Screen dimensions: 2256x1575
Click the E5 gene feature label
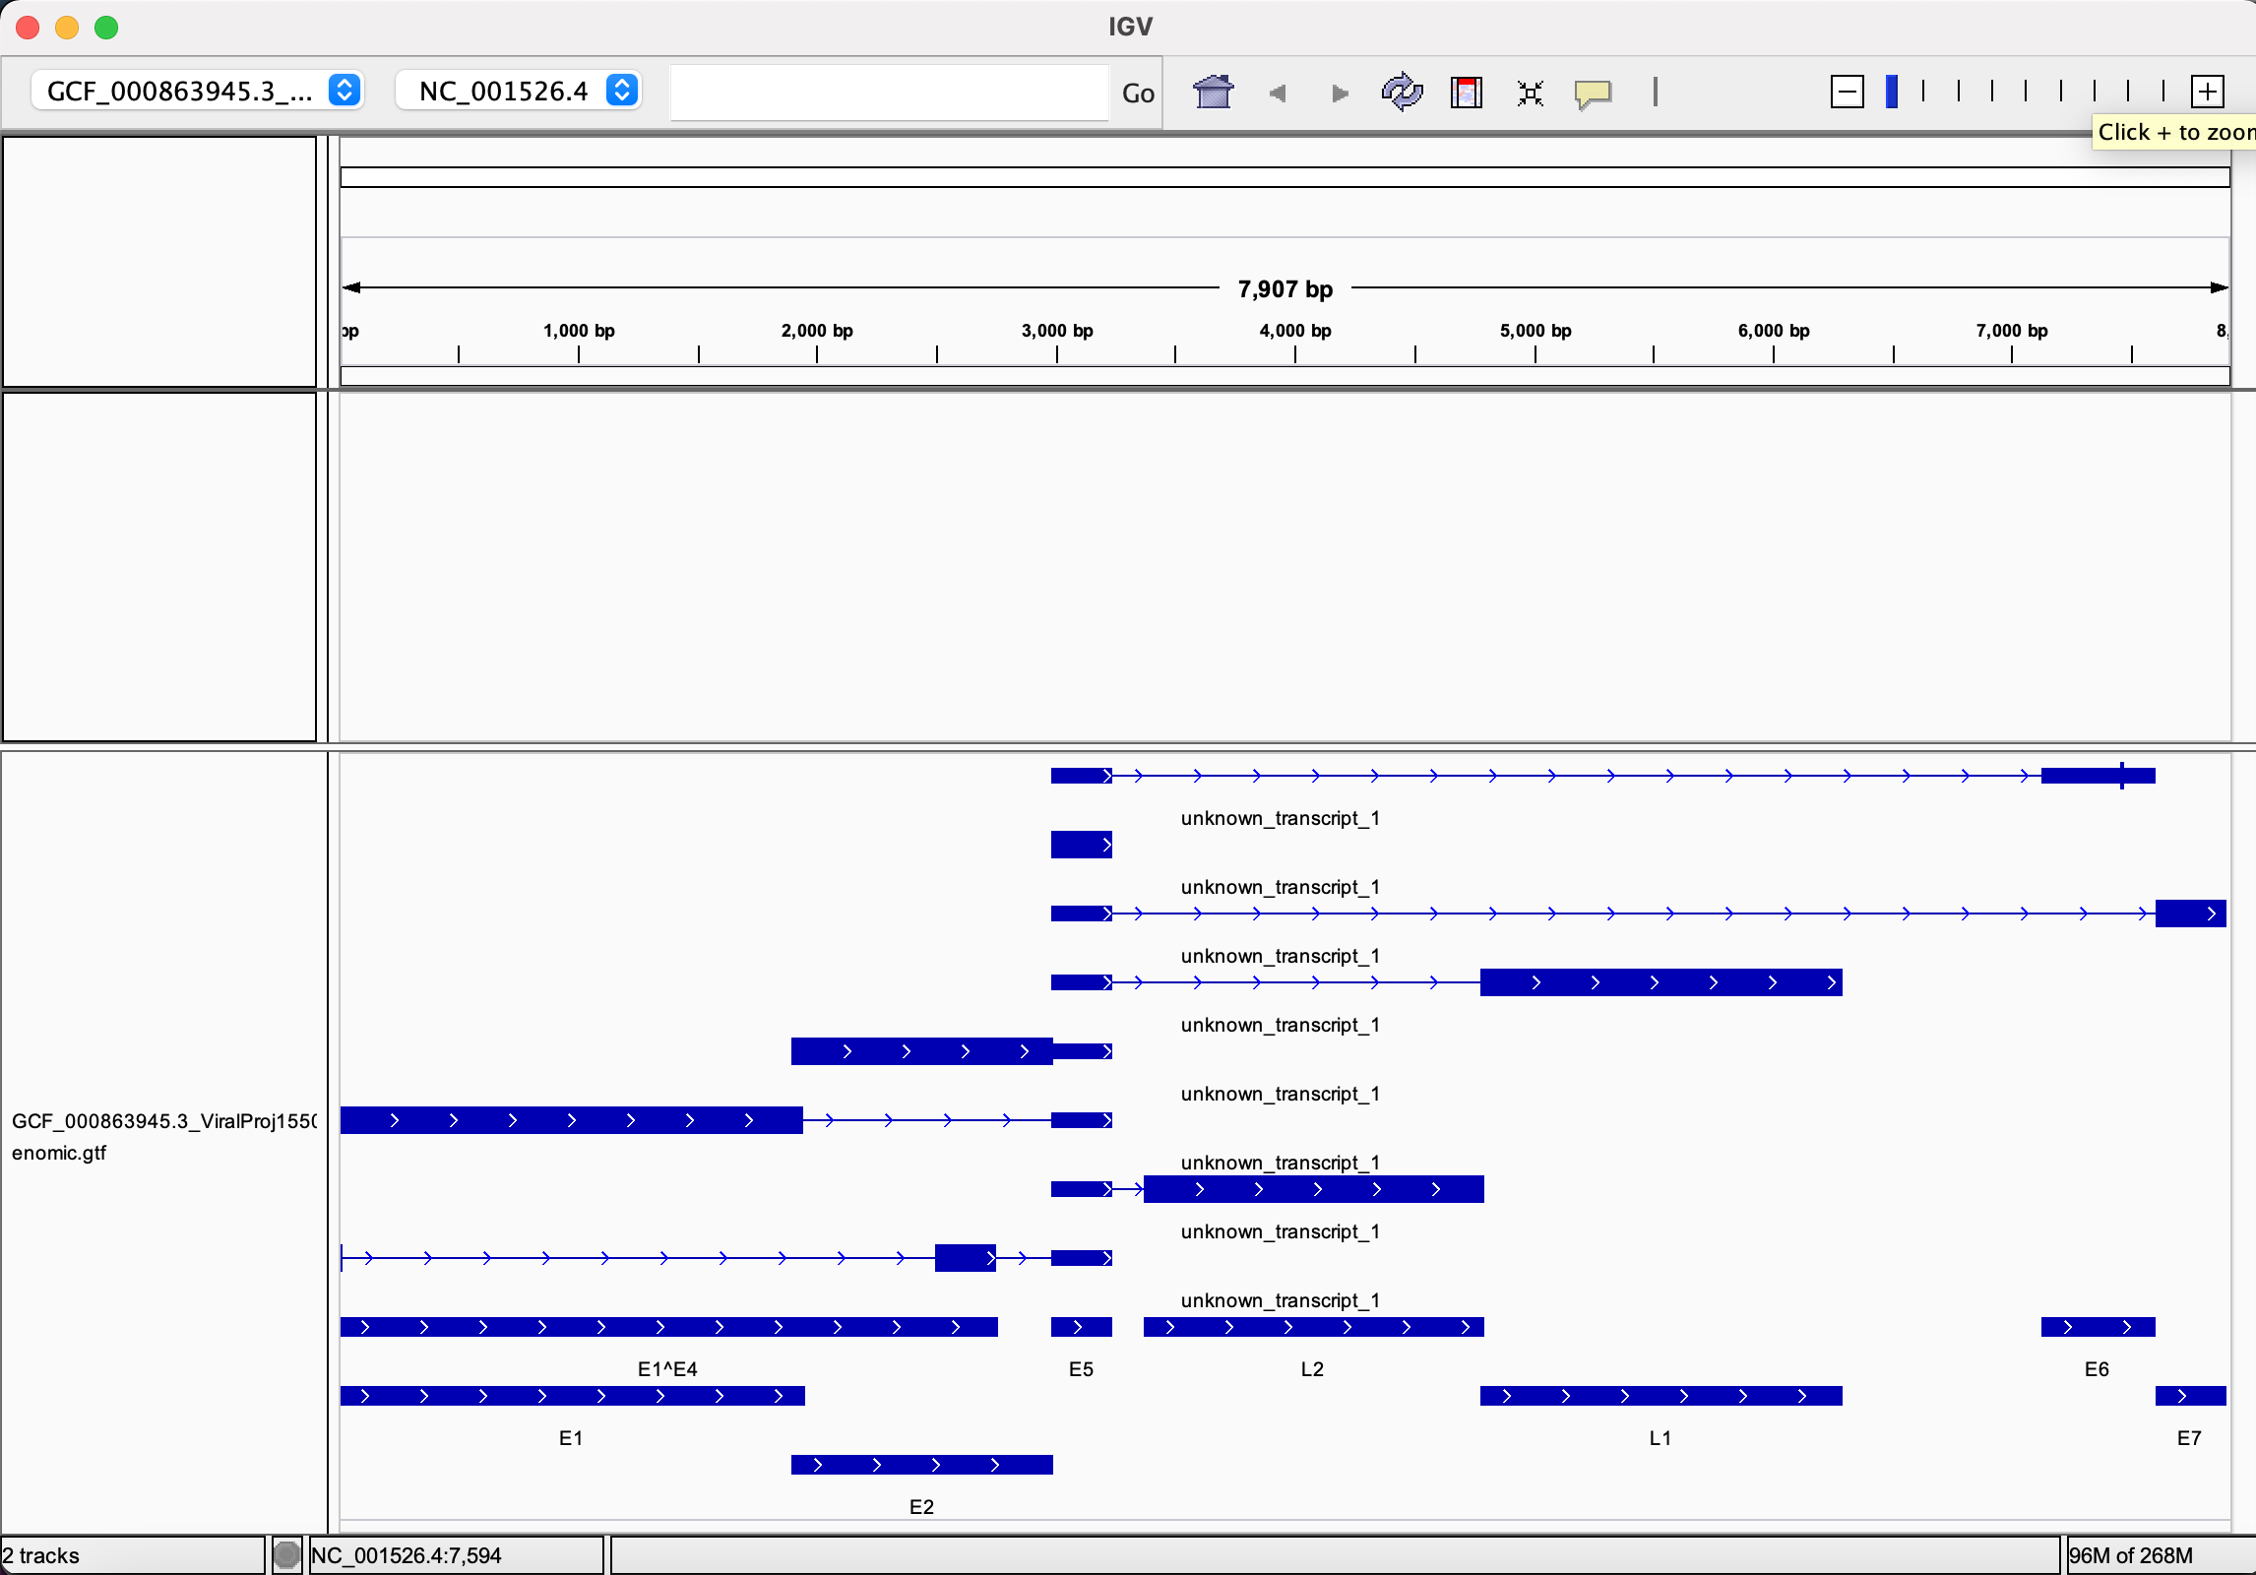tap(1081, 1369)
